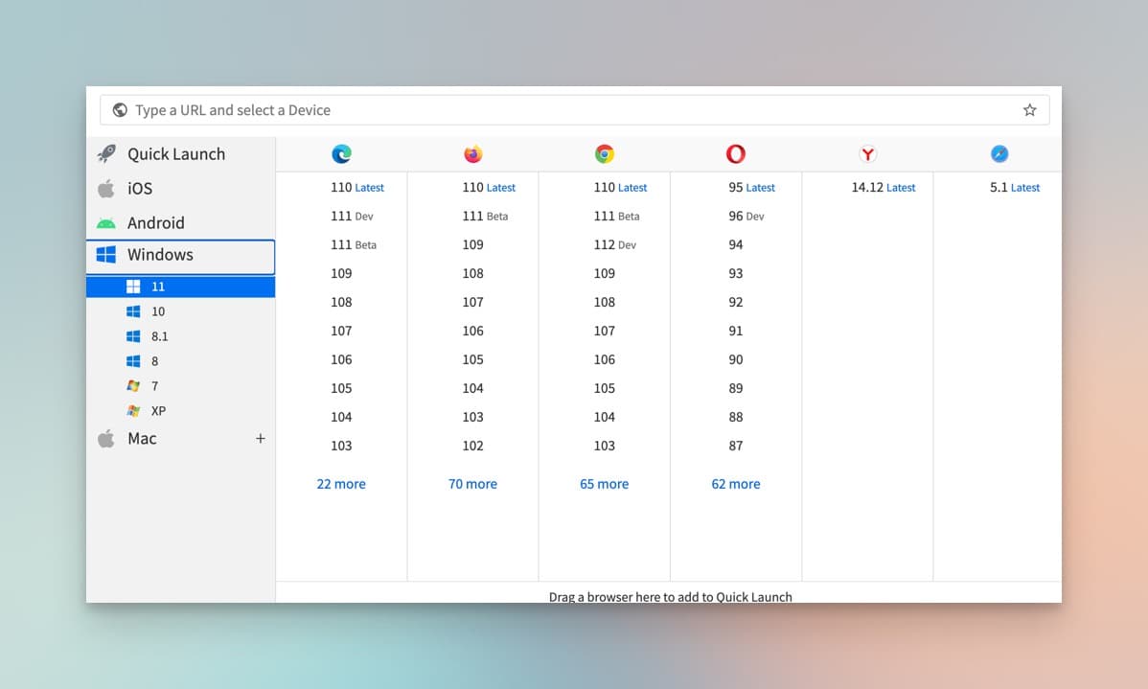
Task: Click the Windows XP flag icon
Action: pyautogui.click(x=133, y=411)
